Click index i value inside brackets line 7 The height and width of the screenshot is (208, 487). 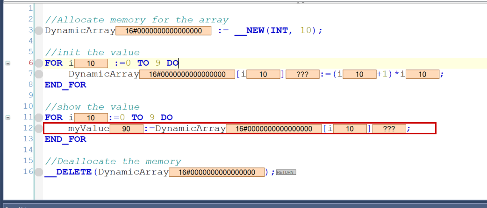[264, 75]
